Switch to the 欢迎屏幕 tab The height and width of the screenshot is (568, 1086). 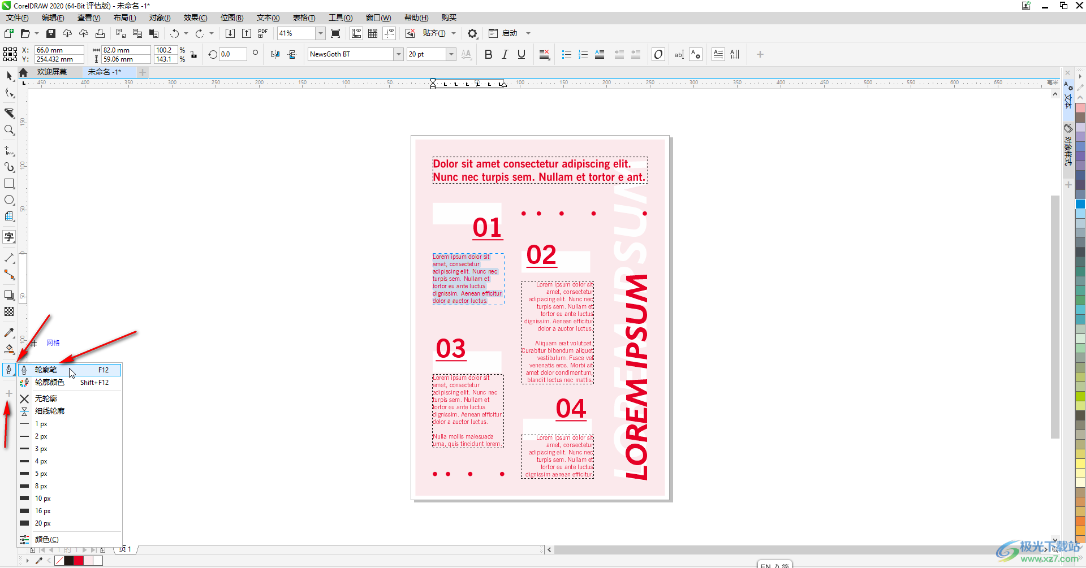[51, 72]
